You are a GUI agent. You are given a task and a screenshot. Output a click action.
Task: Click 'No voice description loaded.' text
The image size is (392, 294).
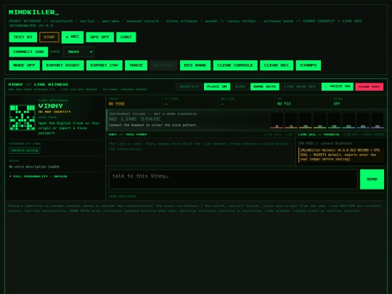tap(35, 167)
